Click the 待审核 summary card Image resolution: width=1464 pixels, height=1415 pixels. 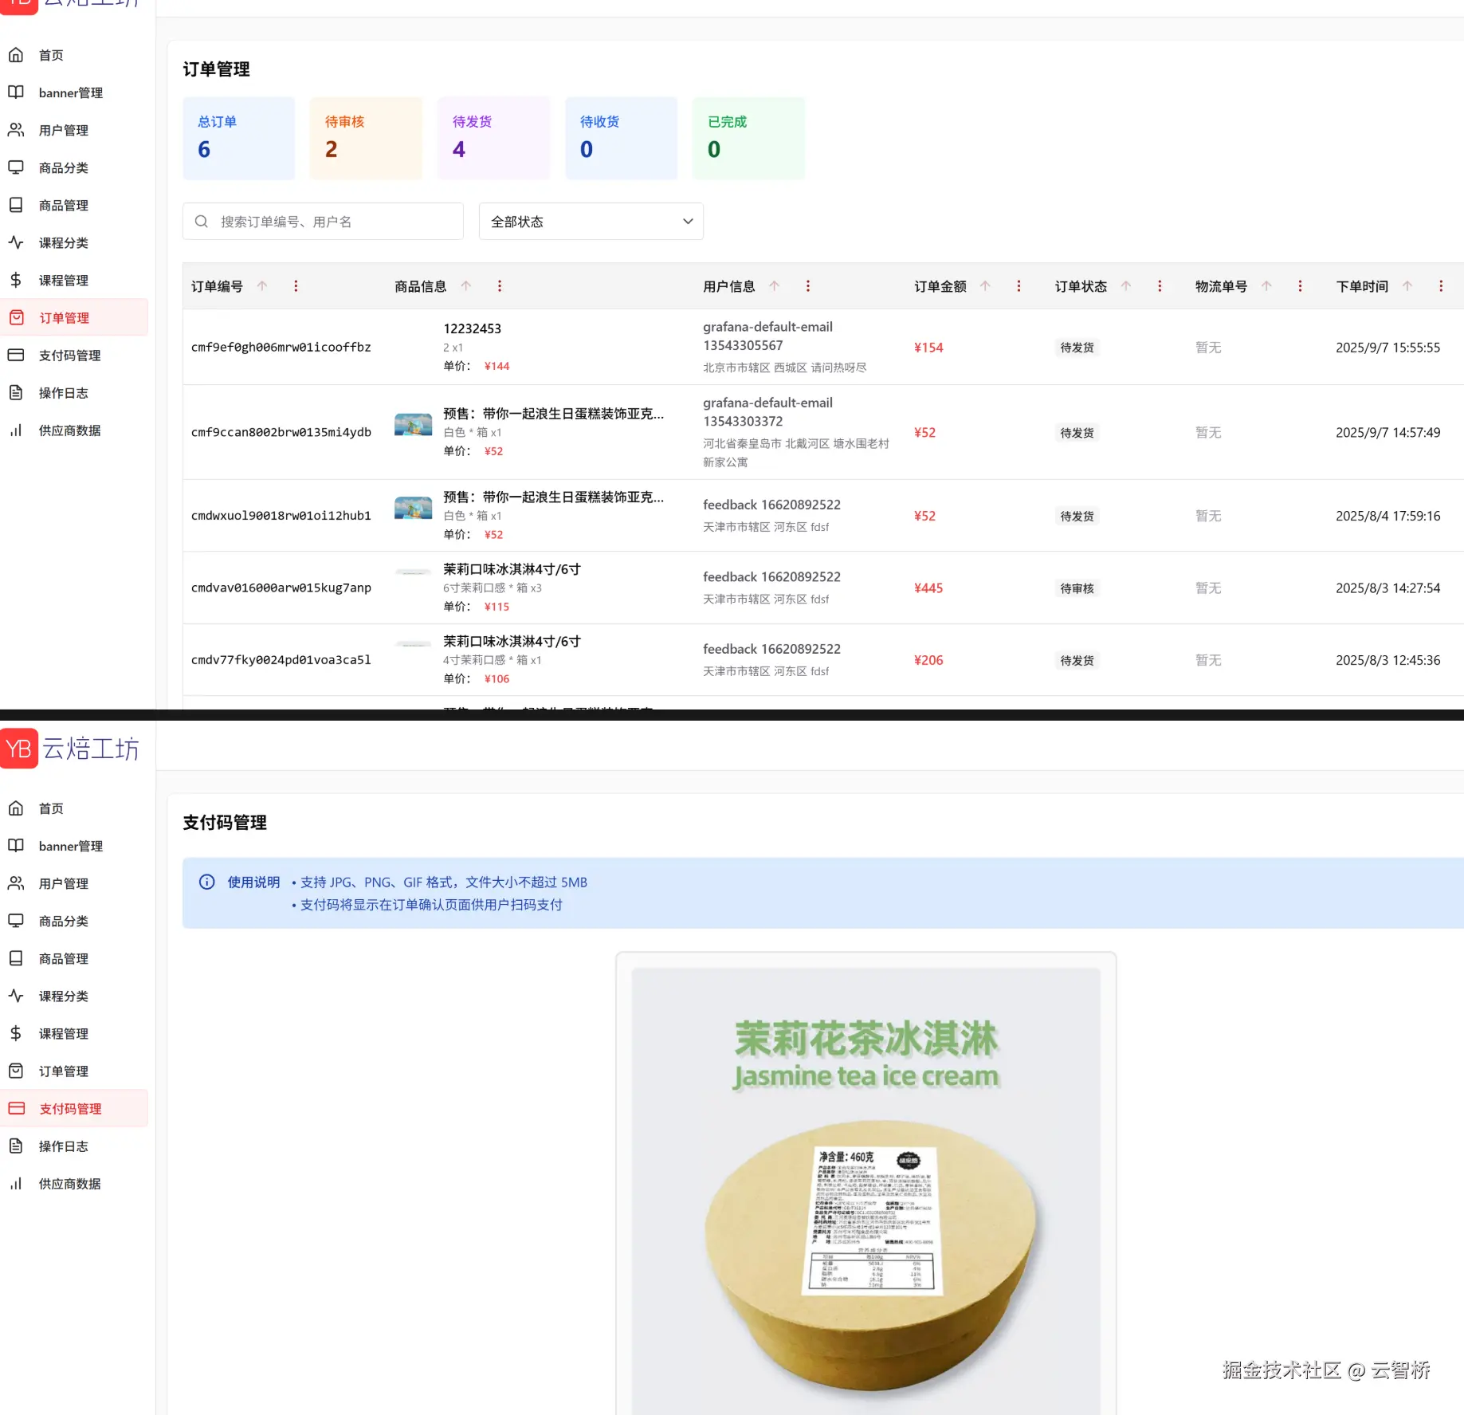click(x=367, y=138)
